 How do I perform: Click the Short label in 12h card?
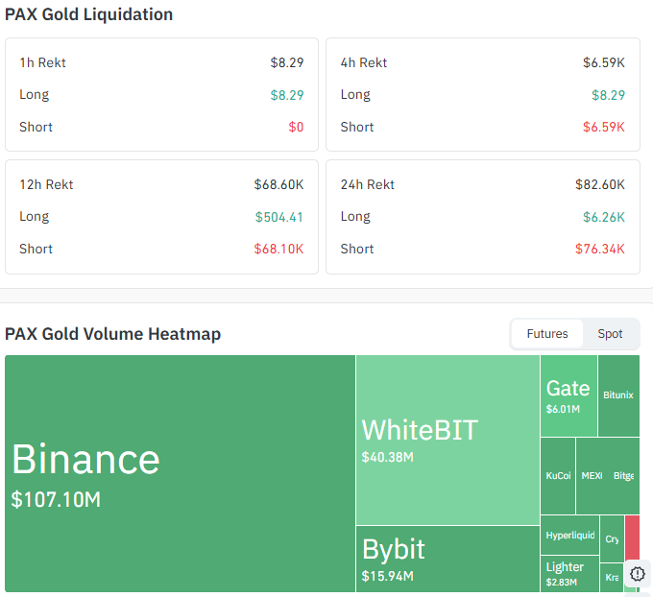[x=36, y=249]
